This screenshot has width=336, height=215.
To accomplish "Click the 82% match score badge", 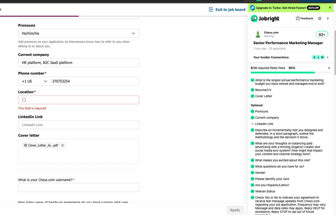I will (x=322, y=34).
